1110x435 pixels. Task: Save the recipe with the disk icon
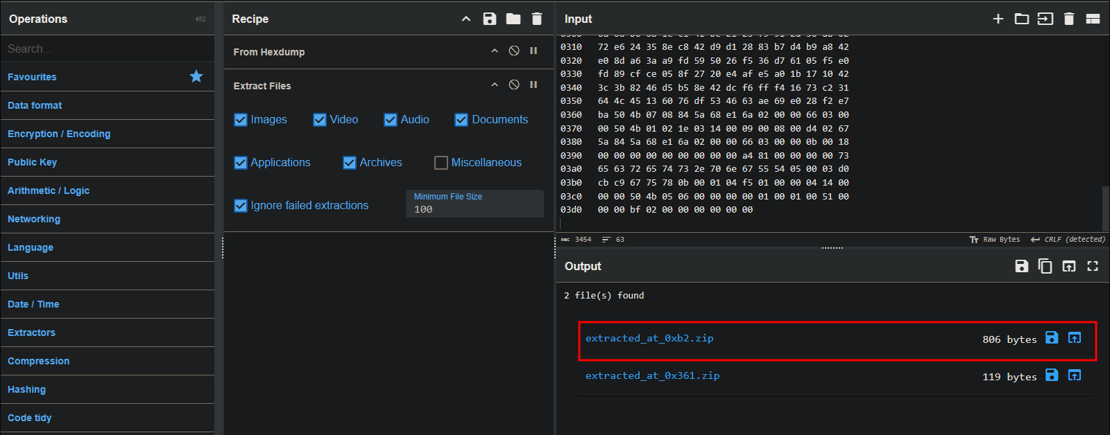pyautogui.click(x=490, y=19)
